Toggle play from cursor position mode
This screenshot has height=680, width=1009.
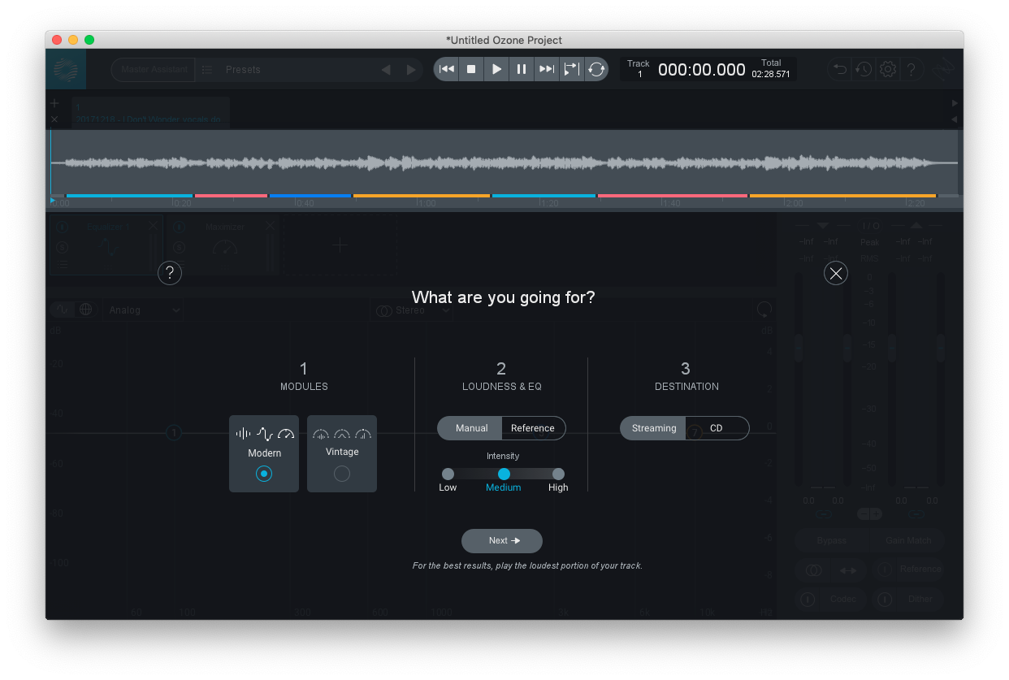click(x=572, y=69)
